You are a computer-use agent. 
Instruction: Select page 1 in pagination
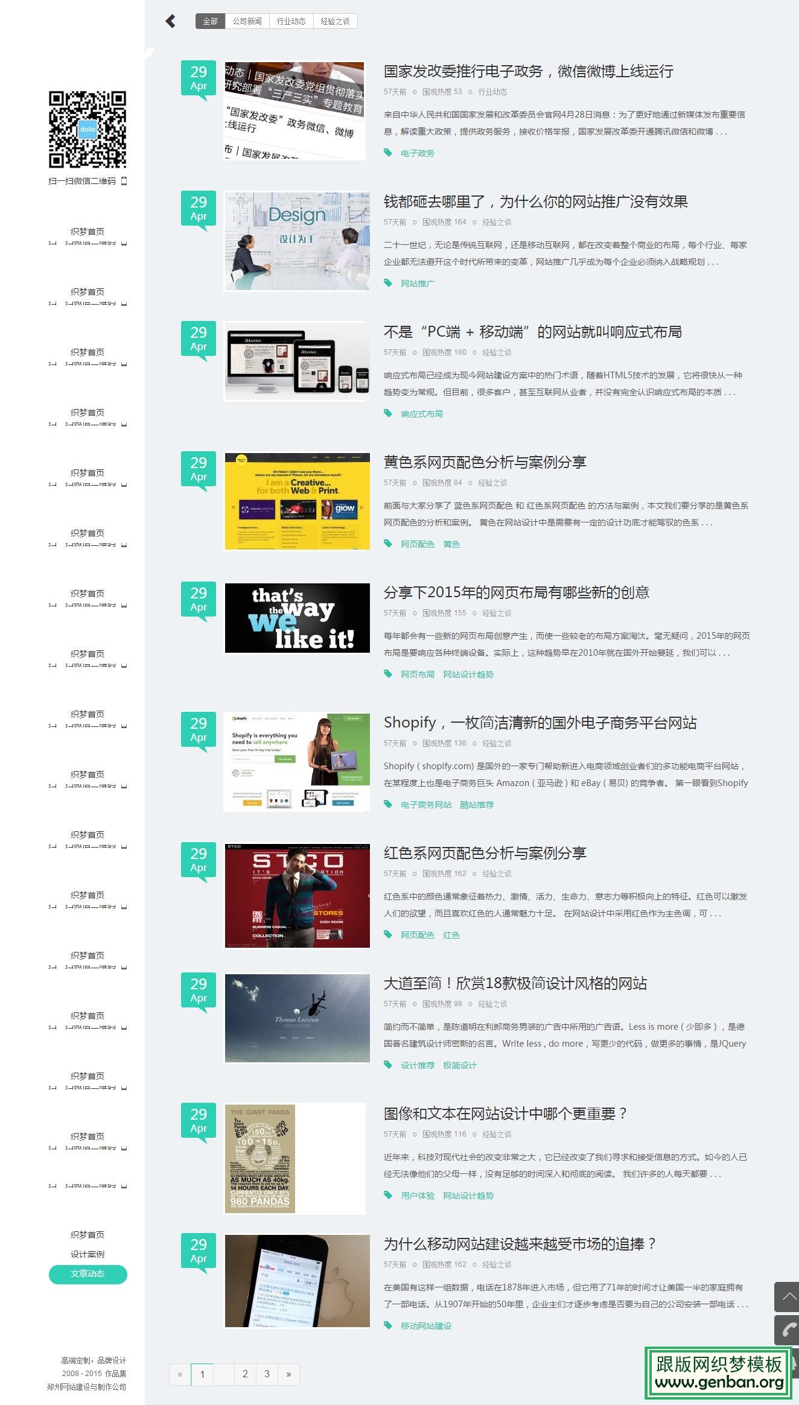202,1374
